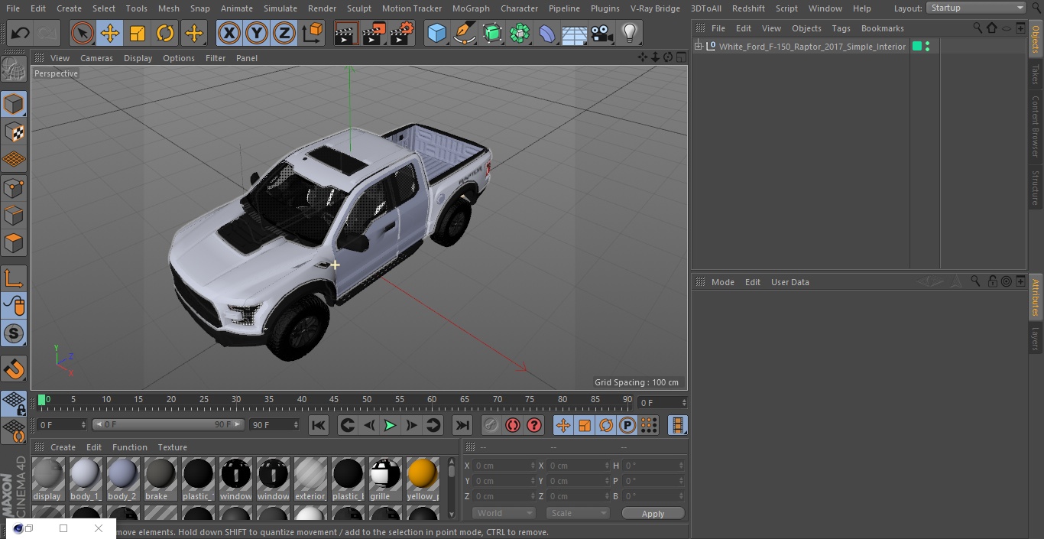Image resolution: width=1044 pixels, height=539 pixels.
Task: Click the end frame 90 F stepper
Action: (x=296, y=424)
